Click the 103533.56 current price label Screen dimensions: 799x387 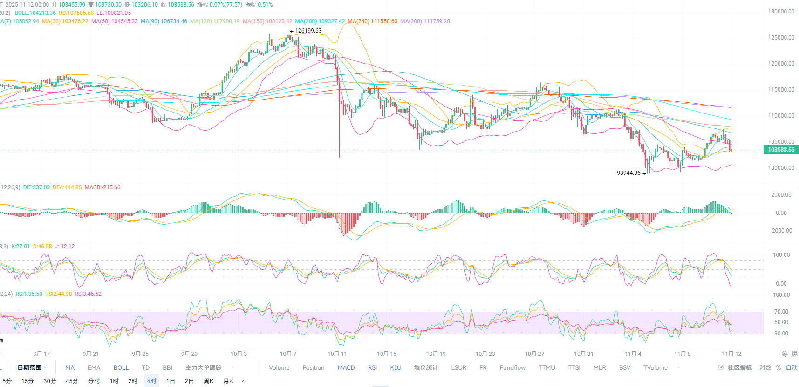781,150
